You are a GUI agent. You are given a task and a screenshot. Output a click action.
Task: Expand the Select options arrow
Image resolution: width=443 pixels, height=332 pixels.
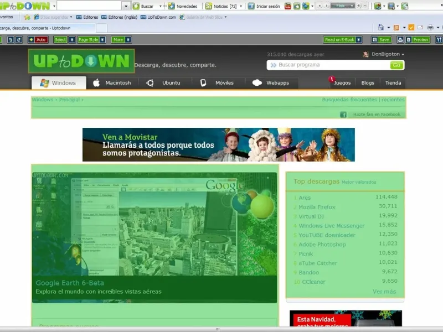coord(72,40)
